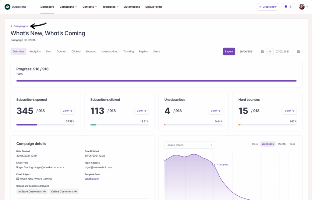Open the profile avatar dropdown
Viewport: 312px width, 200px height.
(302, 6)
